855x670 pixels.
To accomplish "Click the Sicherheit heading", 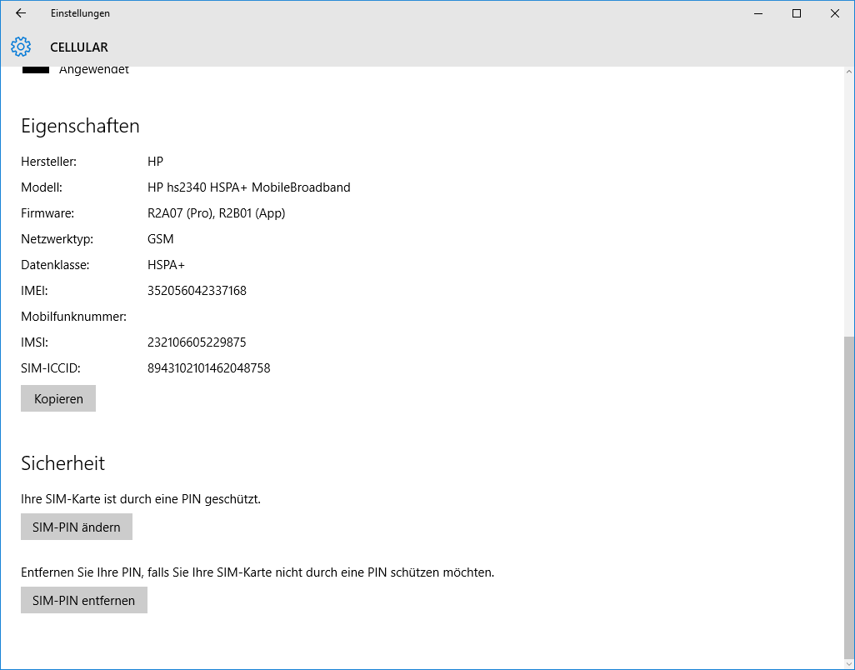I will tap(62, 462).
